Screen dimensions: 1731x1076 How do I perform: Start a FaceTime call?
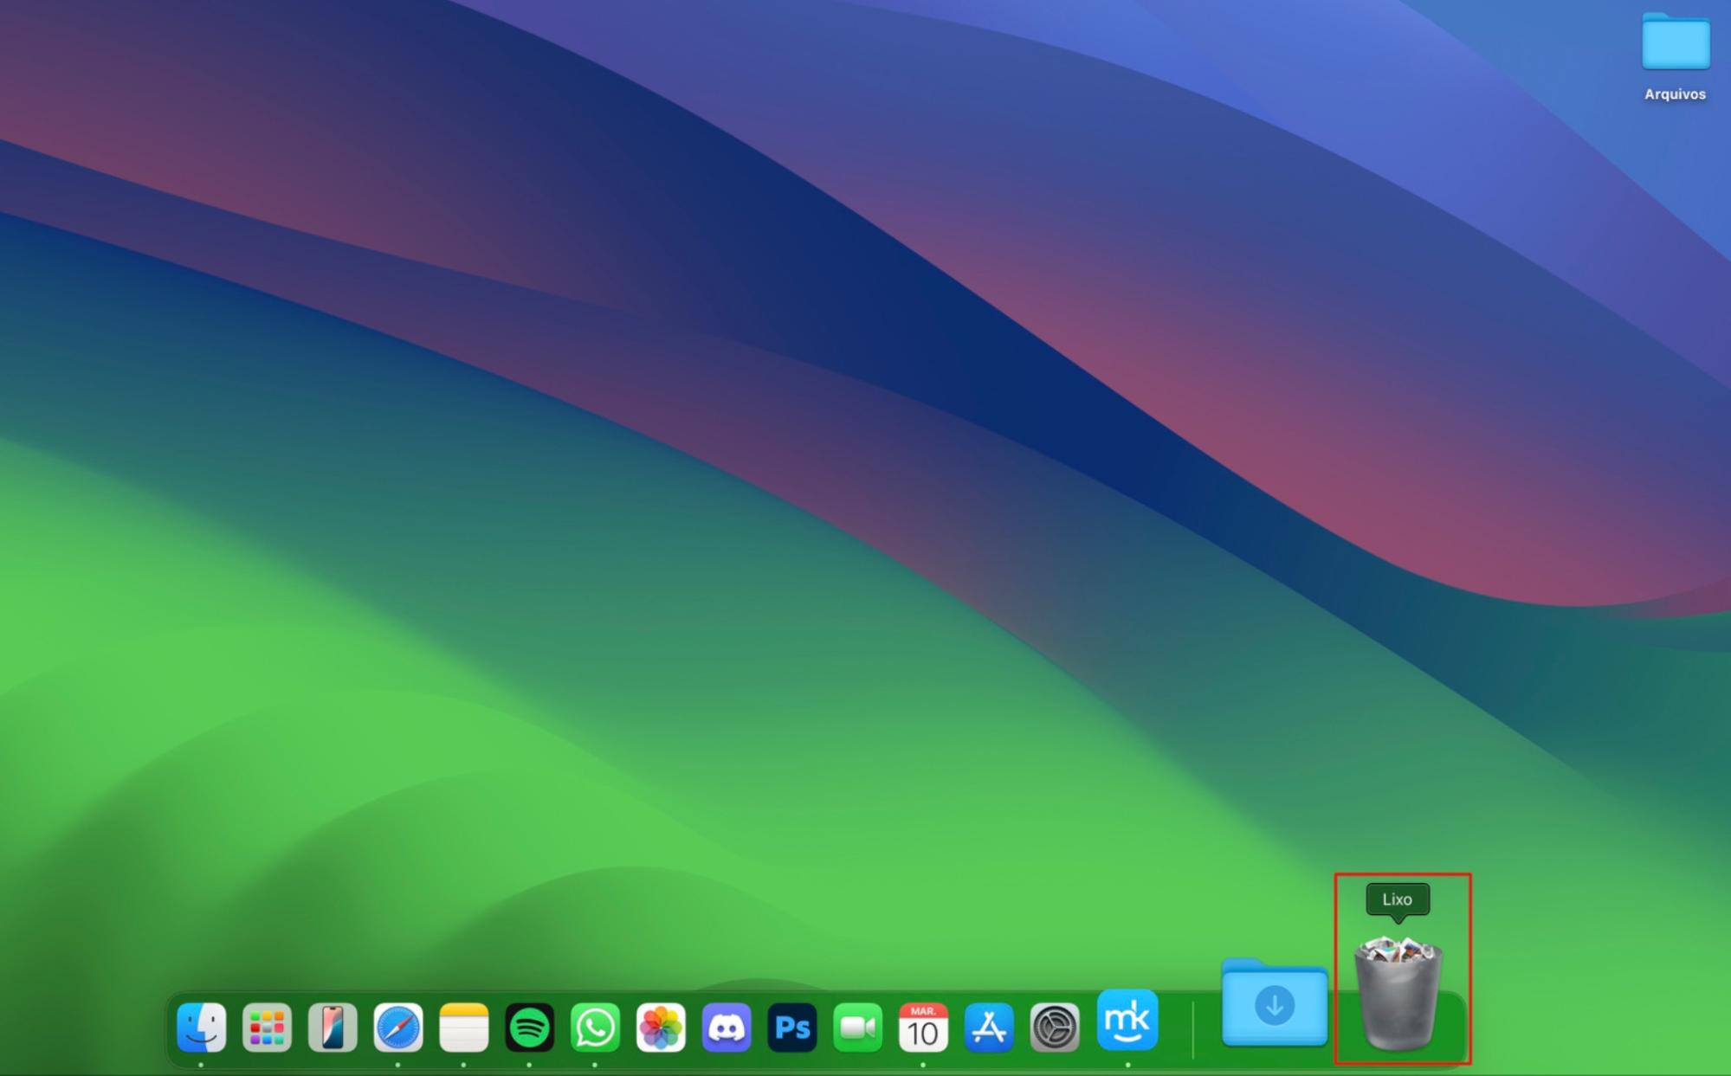coord(859,1028)
